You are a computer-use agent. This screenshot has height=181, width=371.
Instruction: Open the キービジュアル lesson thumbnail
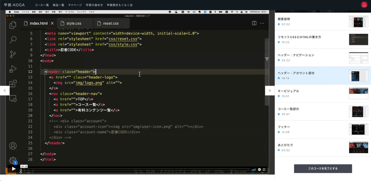tap(358, 94)
